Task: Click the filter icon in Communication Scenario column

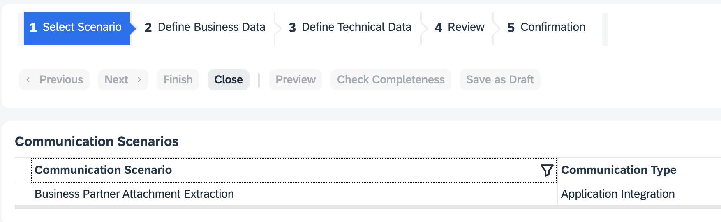Action: (x=547, y=170)
